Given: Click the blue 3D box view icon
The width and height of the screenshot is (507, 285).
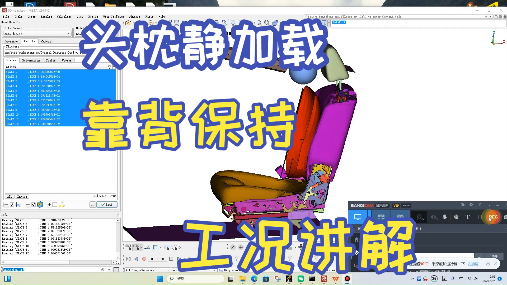Looking at the screenshot, I should tap(275, 23).
